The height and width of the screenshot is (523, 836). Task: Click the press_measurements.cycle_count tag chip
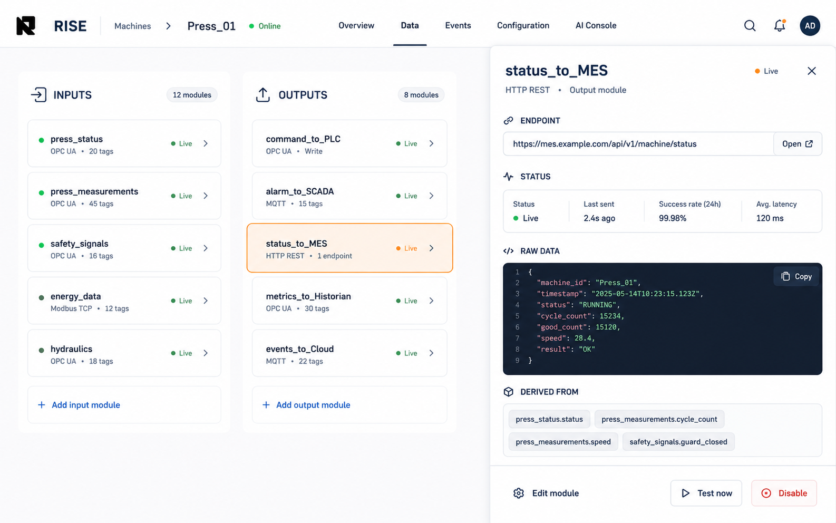[x=659, y=419]
